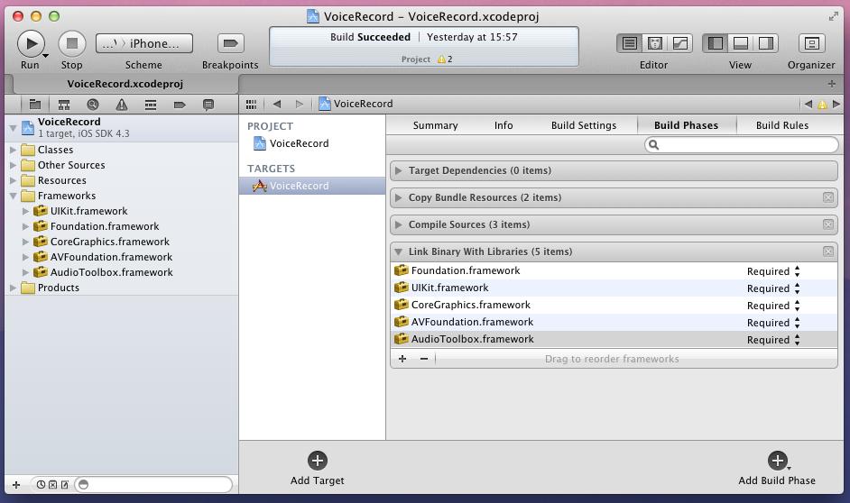This screenshot has width=850, height=503.
Task: Show the Issue navigator
Action: (122, 105)
